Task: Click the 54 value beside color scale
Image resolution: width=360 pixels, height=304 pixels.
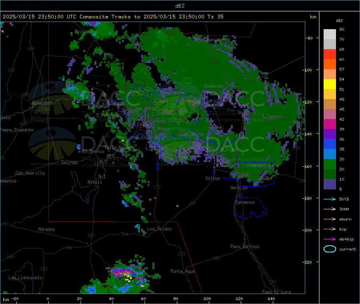Action: [x=342, y=79]
